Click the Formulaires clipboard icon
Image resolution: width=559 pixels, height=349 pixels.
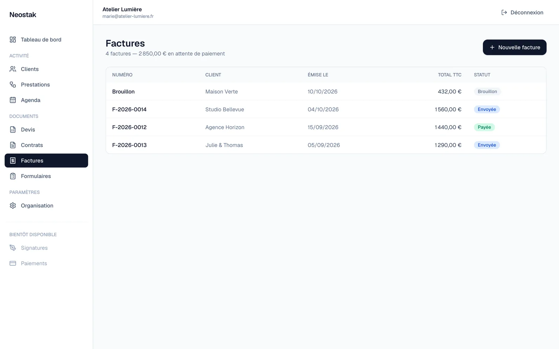(x=13, y=176)
